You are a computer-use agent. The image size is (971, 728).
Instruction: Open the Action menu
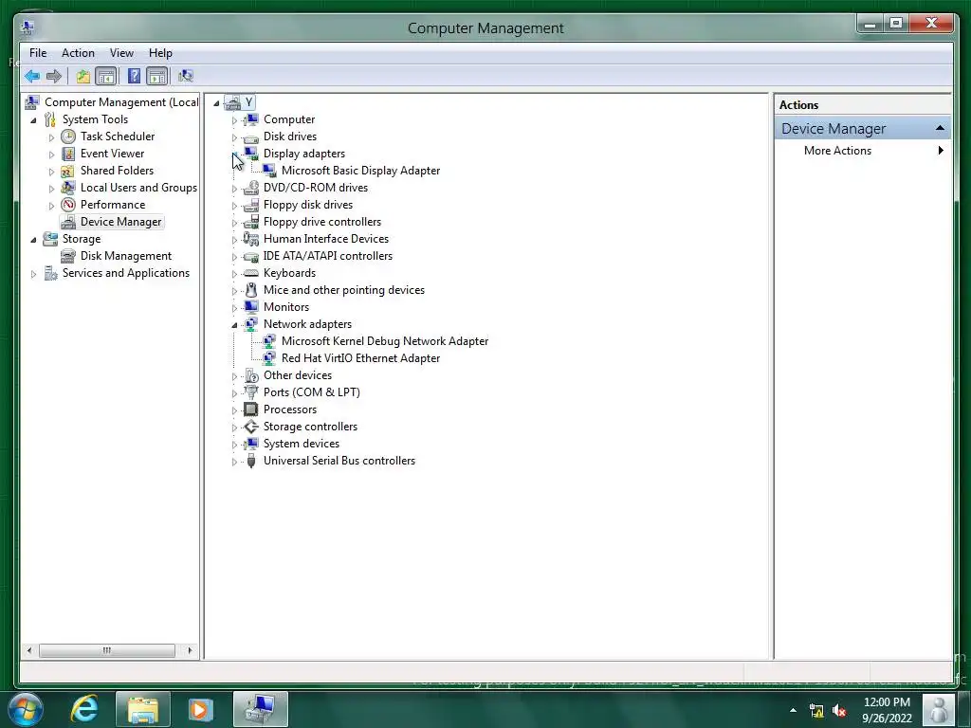coord(78,53)
